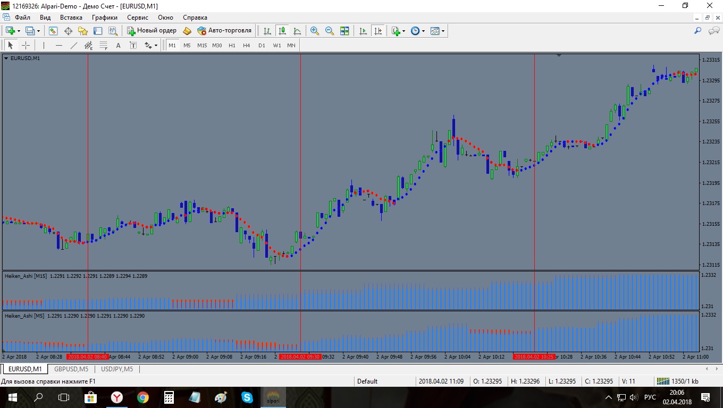723x408 pixels.
Task: Switch to M5 timeframe
Action: (x=187, y=45)
